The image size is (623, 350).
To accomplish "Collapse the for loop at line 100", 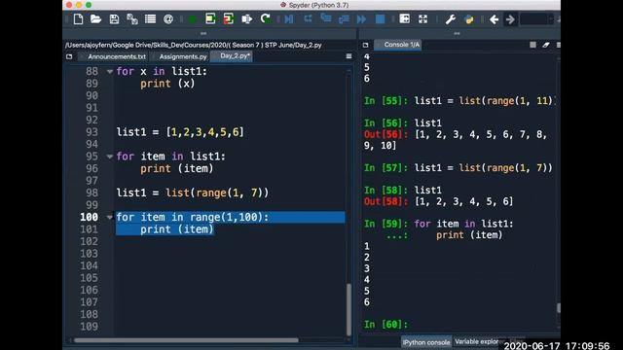I will tap(110, 217).
